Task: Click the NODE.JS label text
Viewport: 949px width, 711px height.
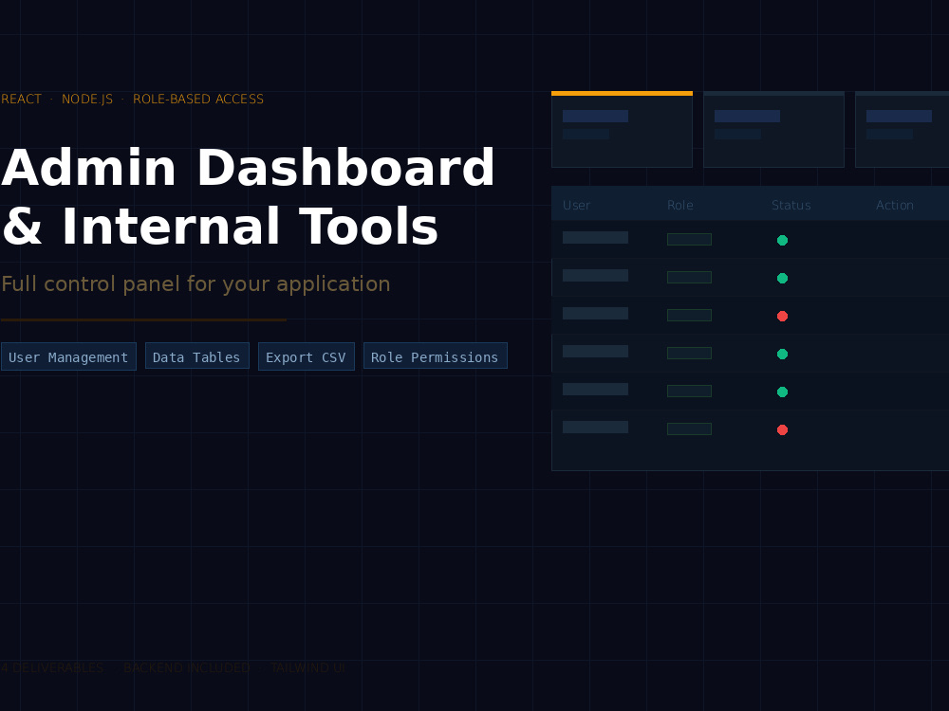Action: 87,100
